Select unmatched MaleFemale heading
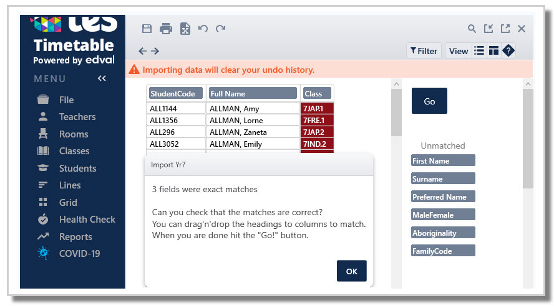This screenshot has height=306, width=554. coord(443,215)
